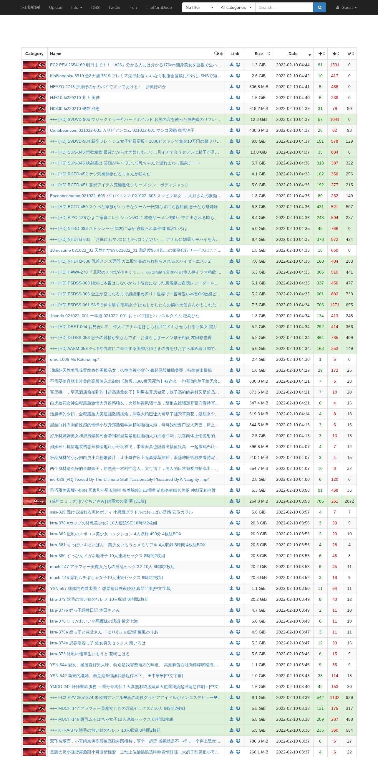Click the Manga category icon
The height and width of the screenshot is (757, 378).
34,501
